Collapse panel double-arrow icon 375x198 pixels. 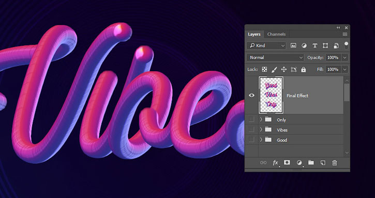338,28
